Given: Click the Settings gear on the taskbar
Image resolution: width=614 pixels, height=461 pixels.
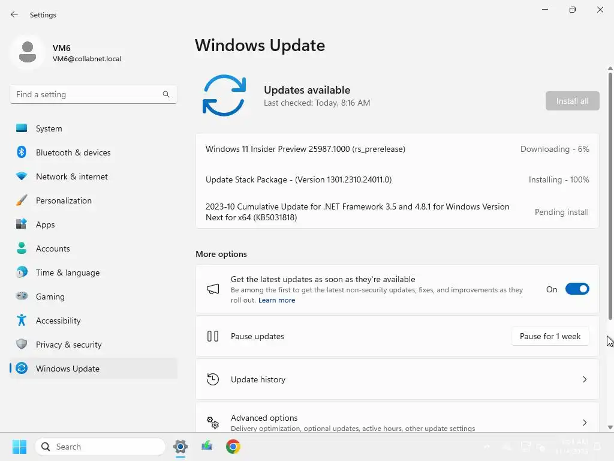Looking at the screenshot, I should click(x=180, y=447).
